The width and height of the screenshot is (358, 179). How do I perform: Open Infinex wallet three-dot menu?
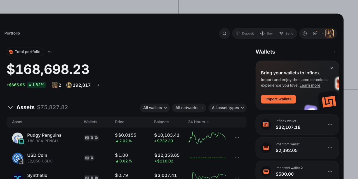330,125
